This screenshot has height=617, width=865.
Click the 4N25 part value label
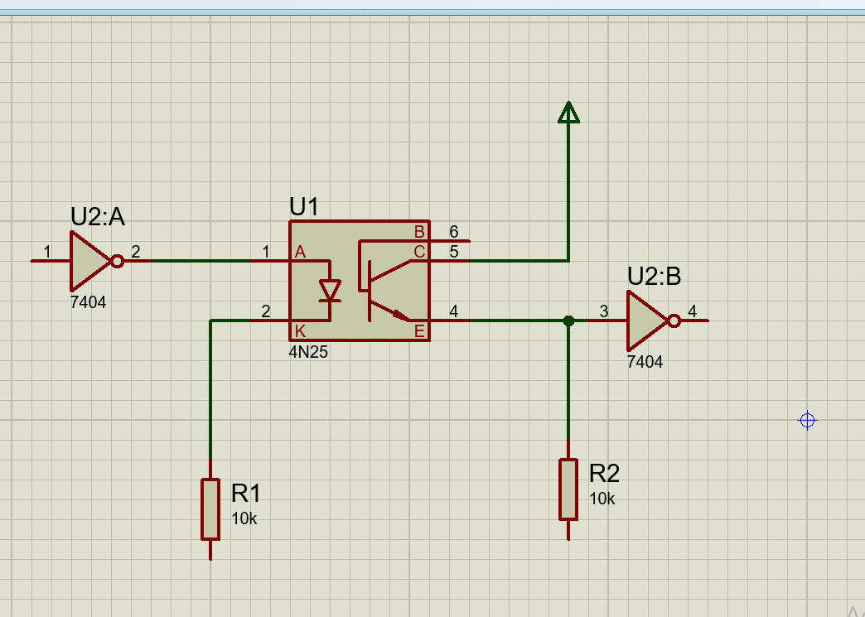coord(307,352)
